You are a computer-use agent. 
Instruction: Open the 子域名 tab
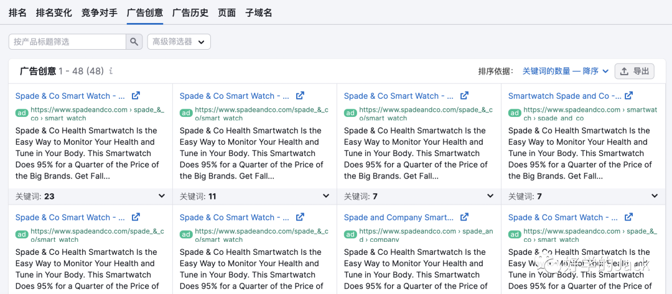[258, 12]
